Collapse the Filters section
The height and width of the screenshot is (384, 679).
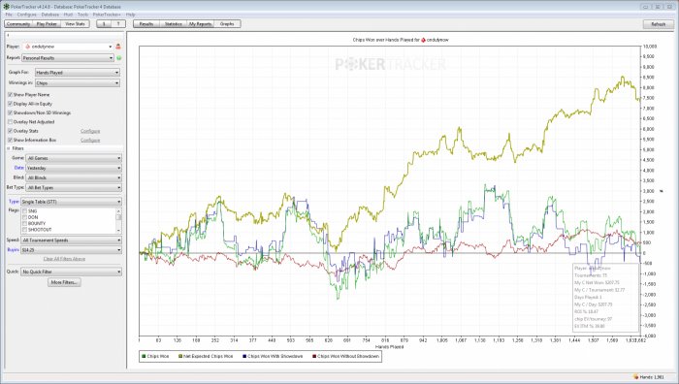tap(9, 148)
